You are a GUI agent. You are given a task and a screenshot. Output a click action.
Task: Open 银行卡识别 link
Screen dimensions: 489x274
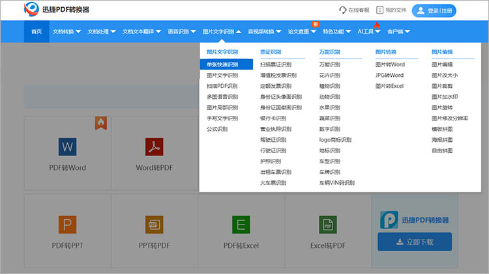point(273,118)
